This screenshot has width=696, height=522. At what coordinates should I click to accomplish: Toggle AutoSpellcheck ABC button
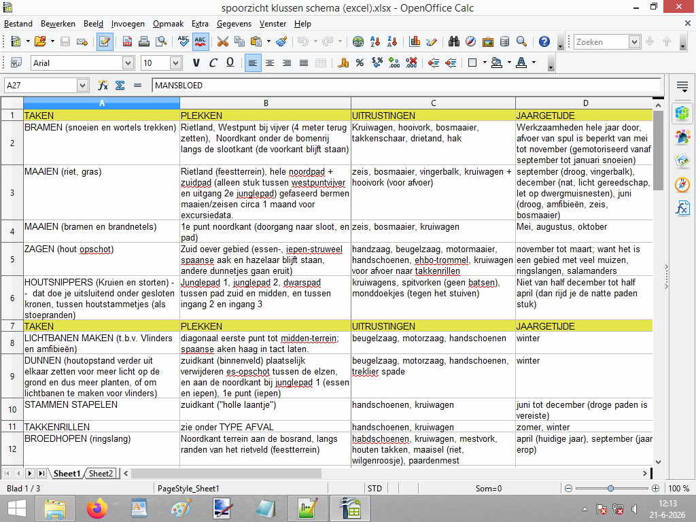point(201,41)
